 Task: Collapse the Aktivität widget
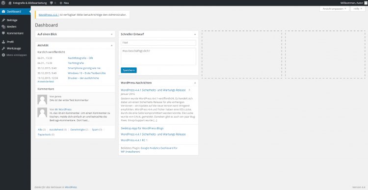click(x=112, y=45)
